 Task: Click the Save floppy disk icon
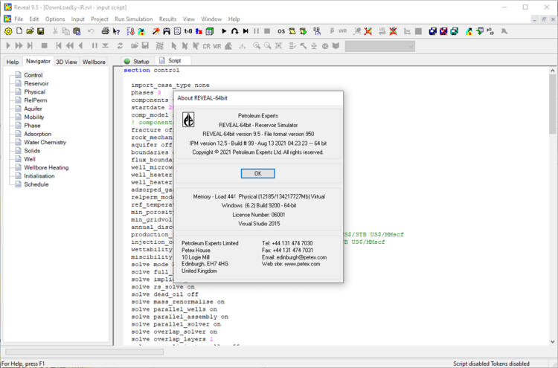[x=42, y=31]
